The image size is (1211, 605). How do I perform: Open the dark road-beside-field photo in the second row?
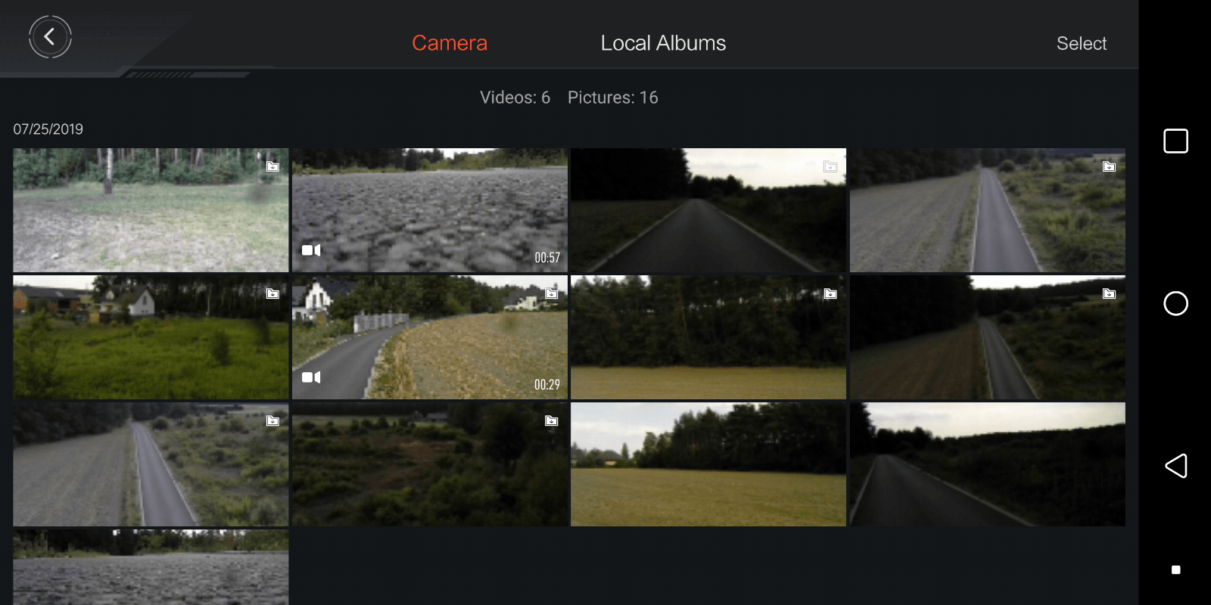coord(988,337)
